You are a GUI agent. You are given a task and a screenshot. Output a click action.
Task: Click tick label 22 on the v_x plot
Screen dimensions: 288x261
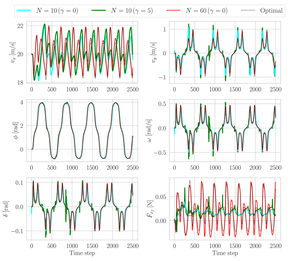tap(20, 26)
